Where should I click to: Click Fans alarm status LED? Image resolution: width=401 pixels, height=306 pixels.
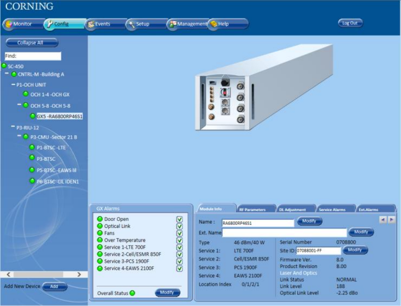[x=100, y=233]
